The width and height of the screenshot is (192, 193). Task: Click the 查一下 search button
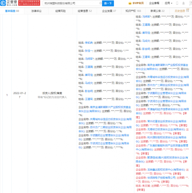[x=108, y=3]
